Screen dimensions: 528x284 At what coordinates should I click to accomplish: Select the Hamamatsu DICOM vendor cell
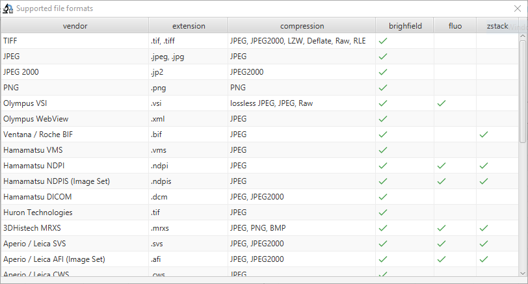click(38, 197)
